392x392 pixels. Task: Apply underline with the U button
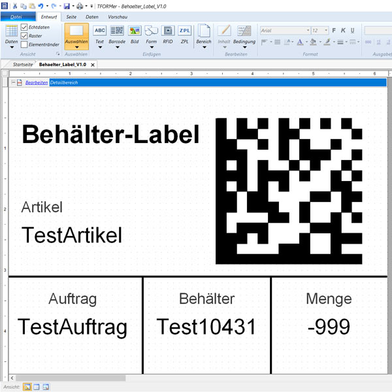pyautogui.click(x=352, y=31)
